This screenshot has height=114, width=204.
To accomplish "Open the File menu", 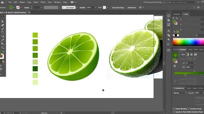I will [x=10, y=2].
